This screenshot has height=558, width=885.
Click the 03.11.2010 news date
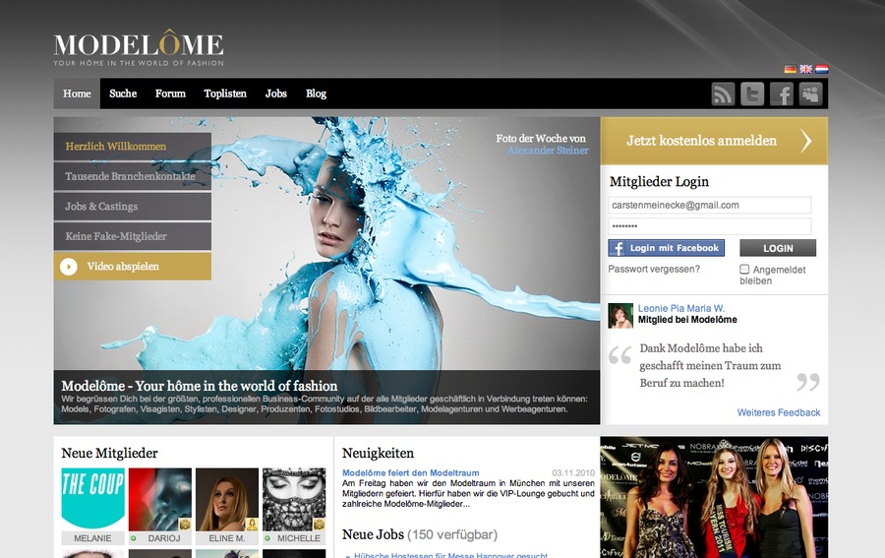coord(573,472)
